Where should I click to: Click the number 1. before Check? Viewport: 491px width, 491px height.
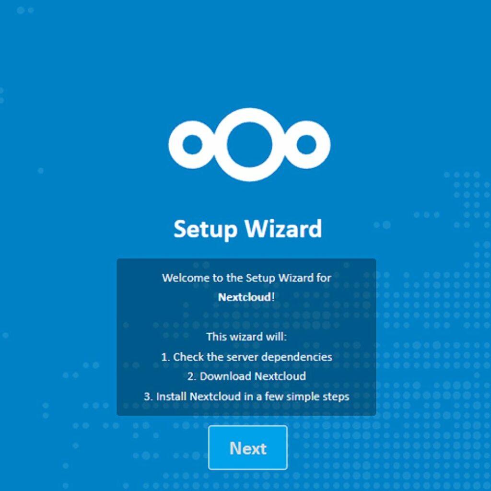click(165, 357)
